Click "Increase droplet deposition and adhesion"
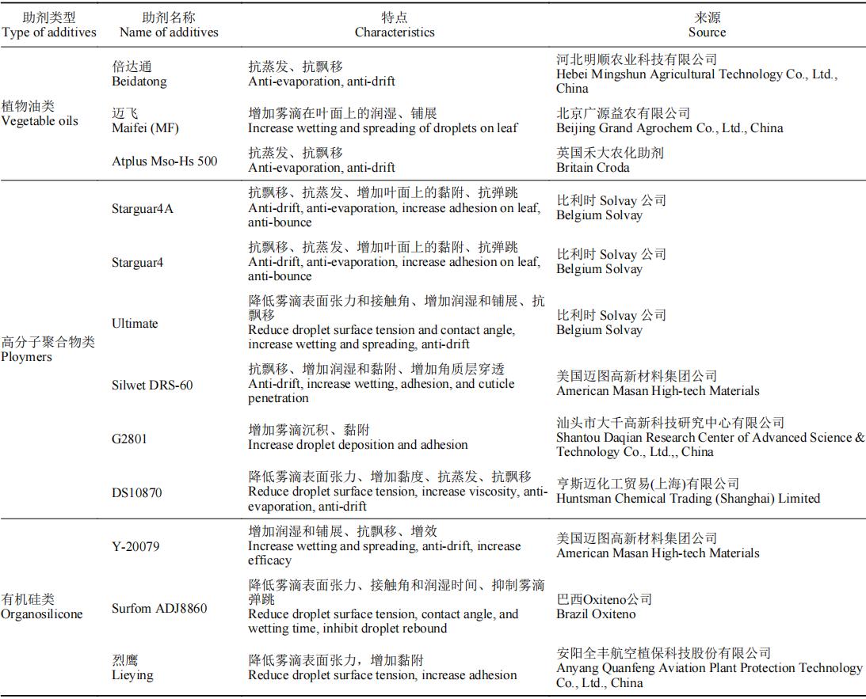 click(358, 445)
